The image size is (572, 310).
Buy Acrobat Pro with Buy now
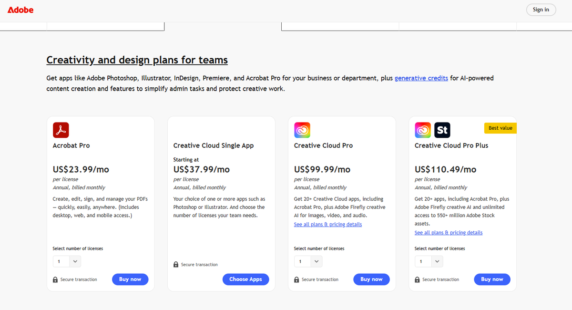(x=130, y=279)
